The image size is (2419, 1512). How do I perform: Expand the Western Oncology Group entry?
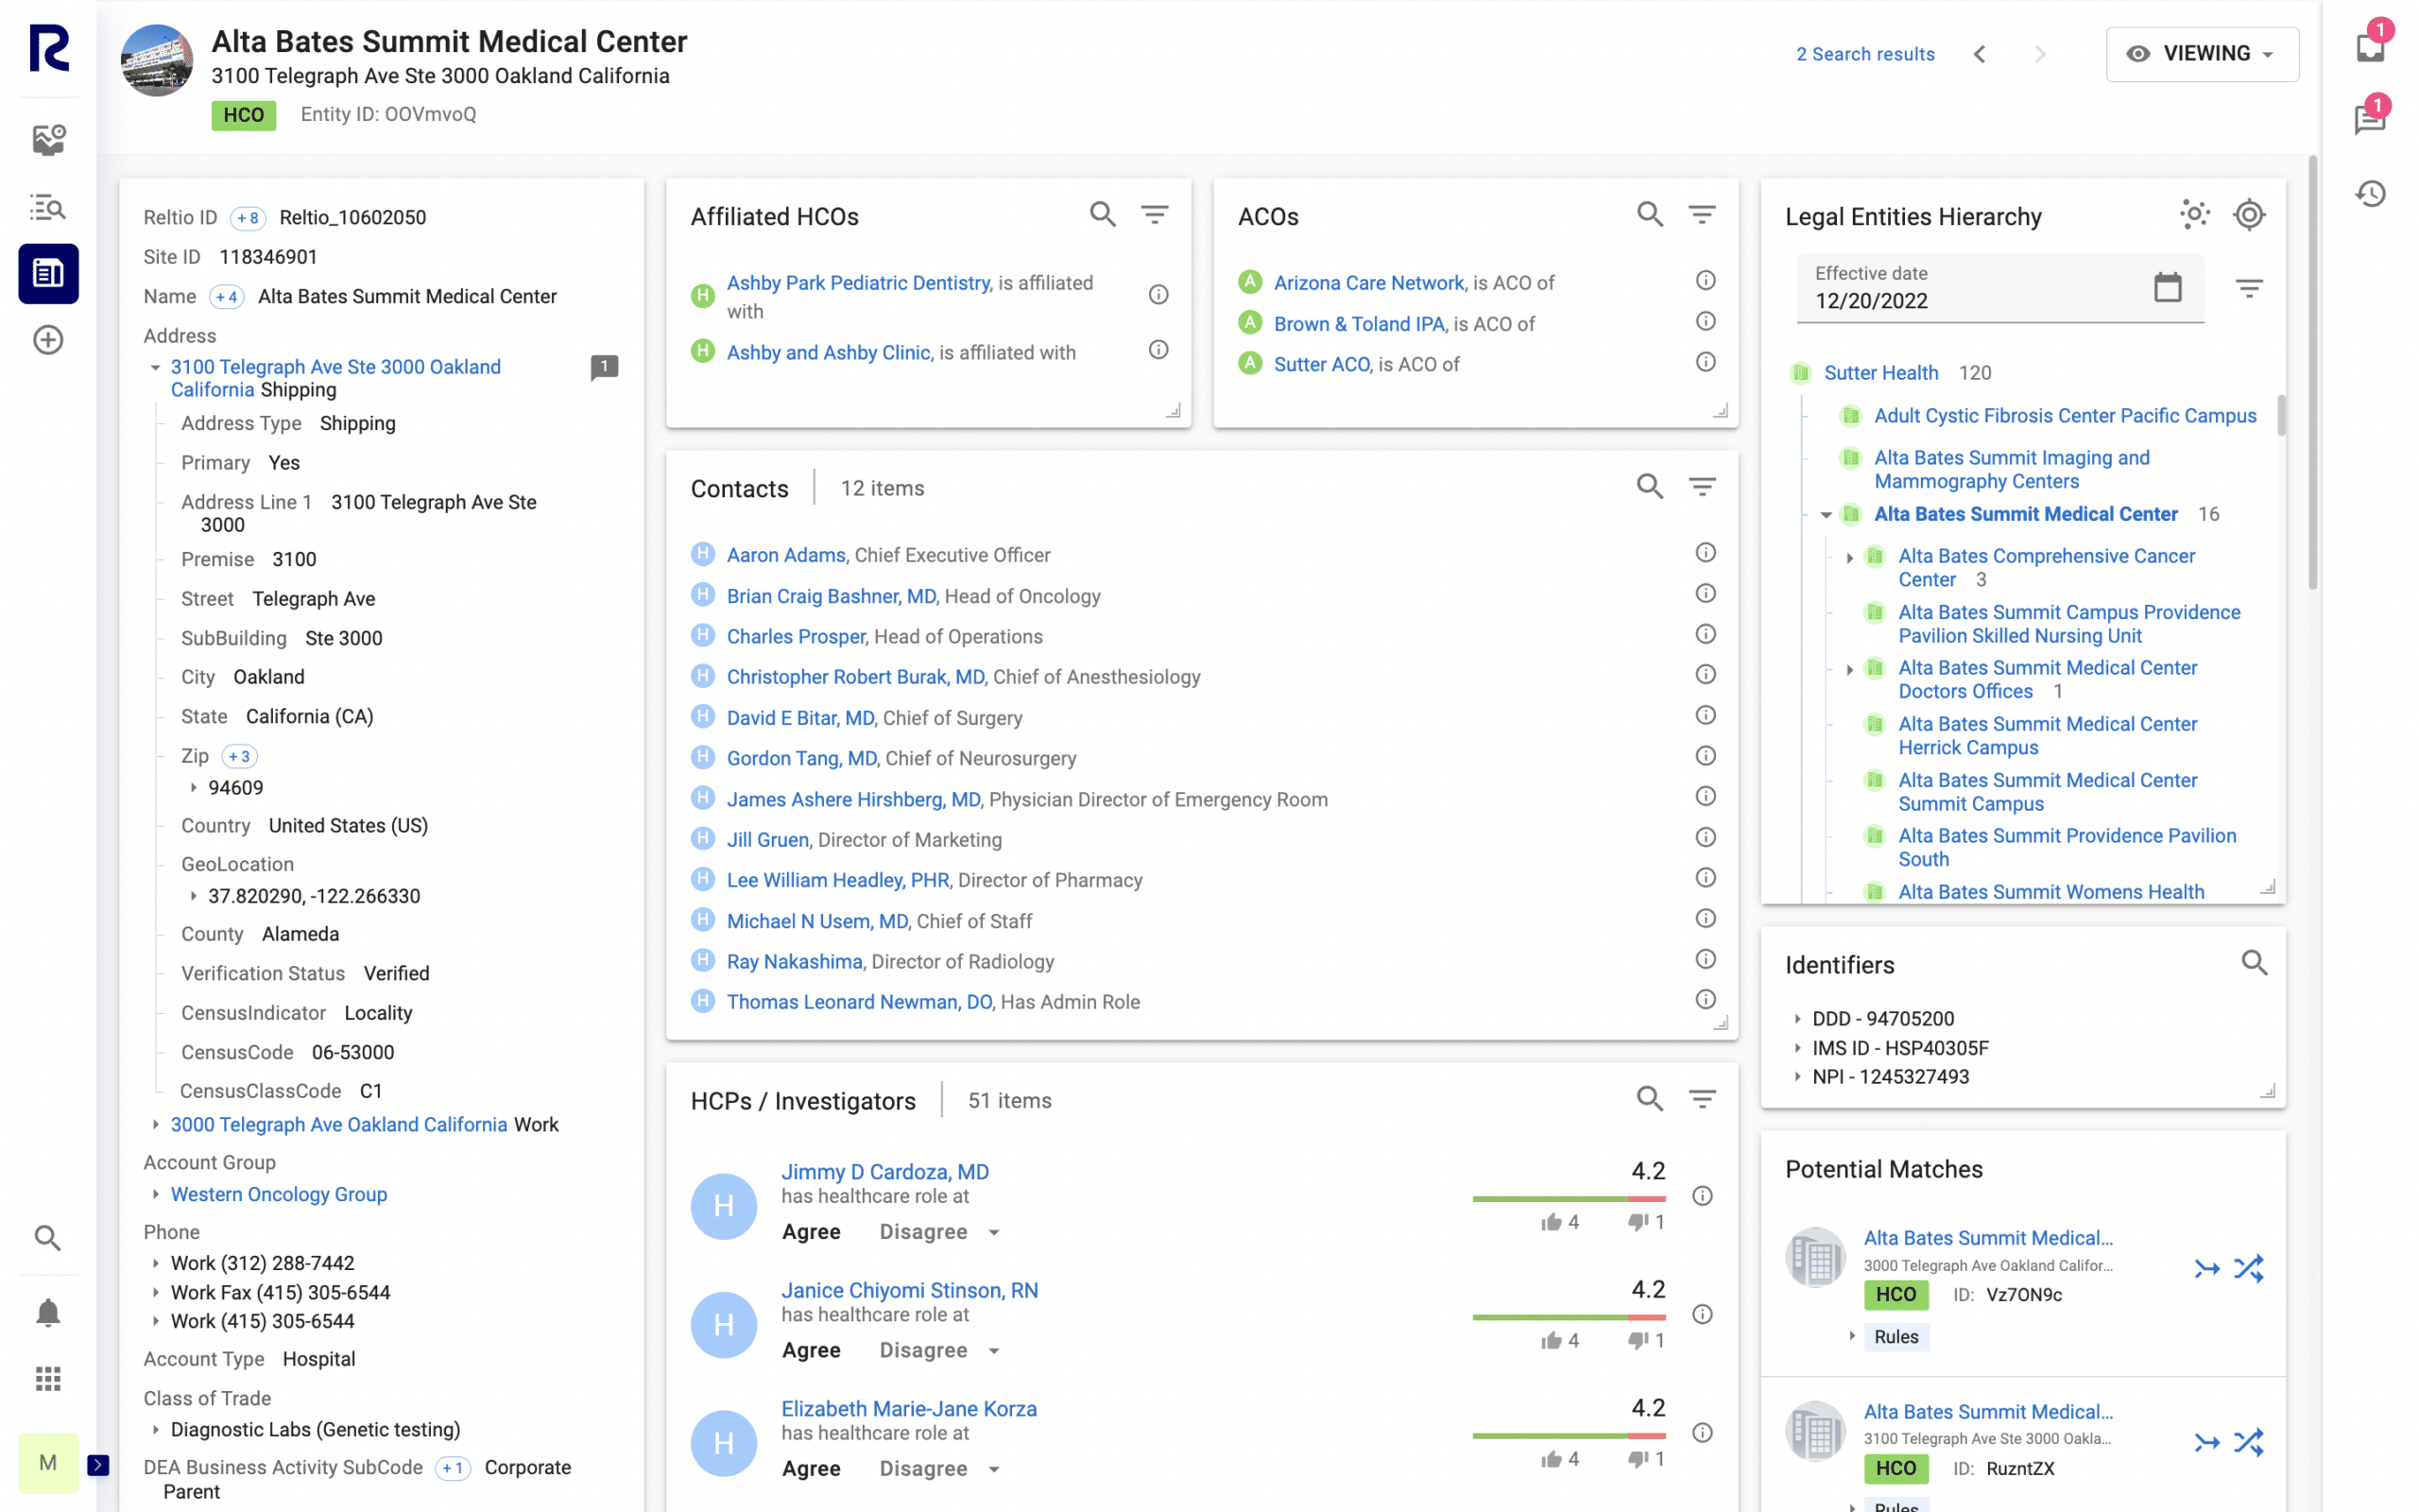click(156, 1194)
